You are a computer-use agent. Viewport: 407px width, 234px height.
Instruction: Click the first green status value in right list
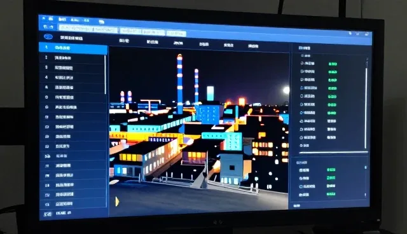coord(333,64)
